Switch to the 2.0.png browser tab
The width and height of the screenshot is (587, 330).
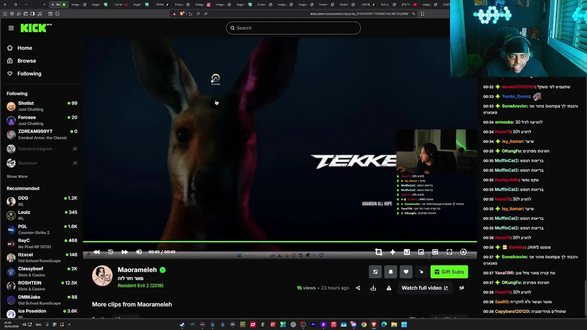183,4
